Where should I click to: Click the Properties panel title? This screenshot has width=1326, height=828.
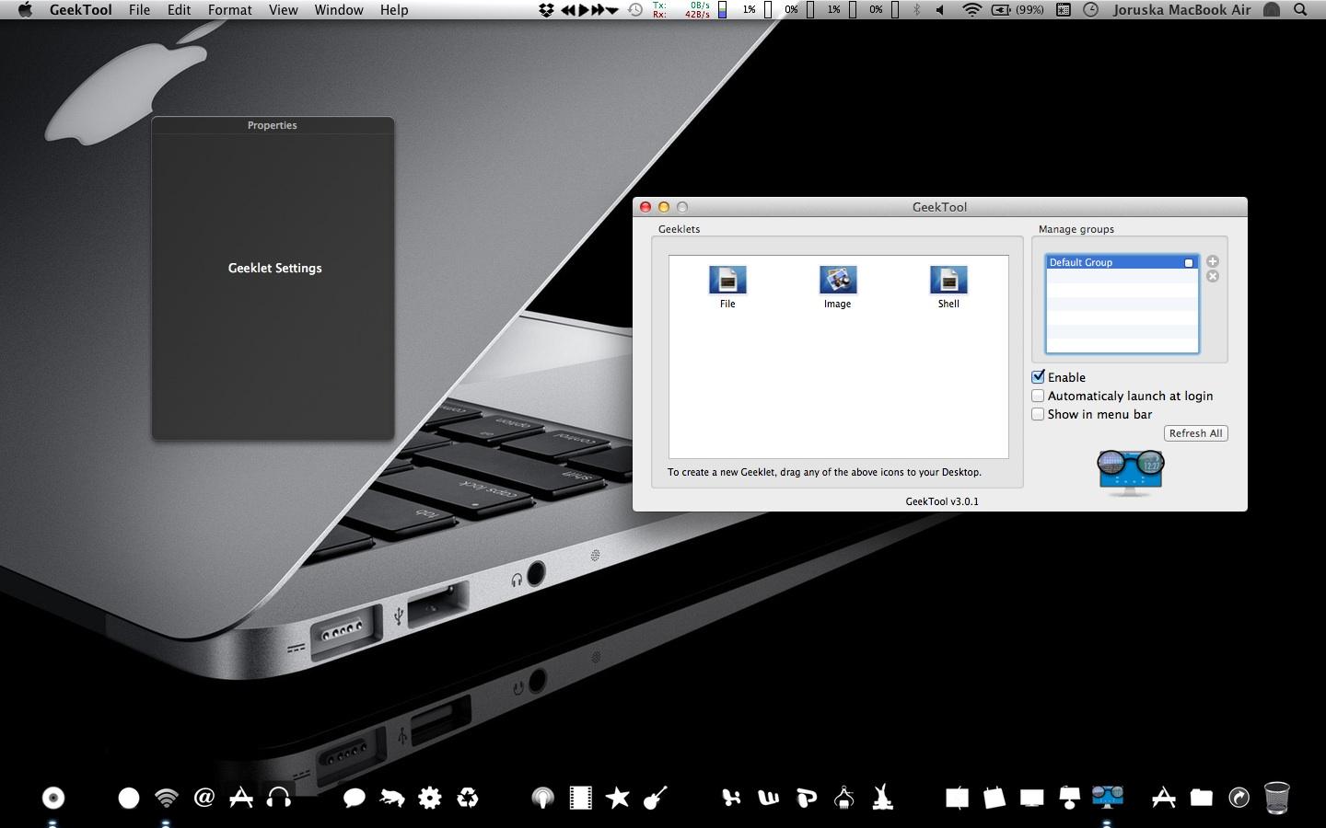pyautogui.click(x=273, y=125)
